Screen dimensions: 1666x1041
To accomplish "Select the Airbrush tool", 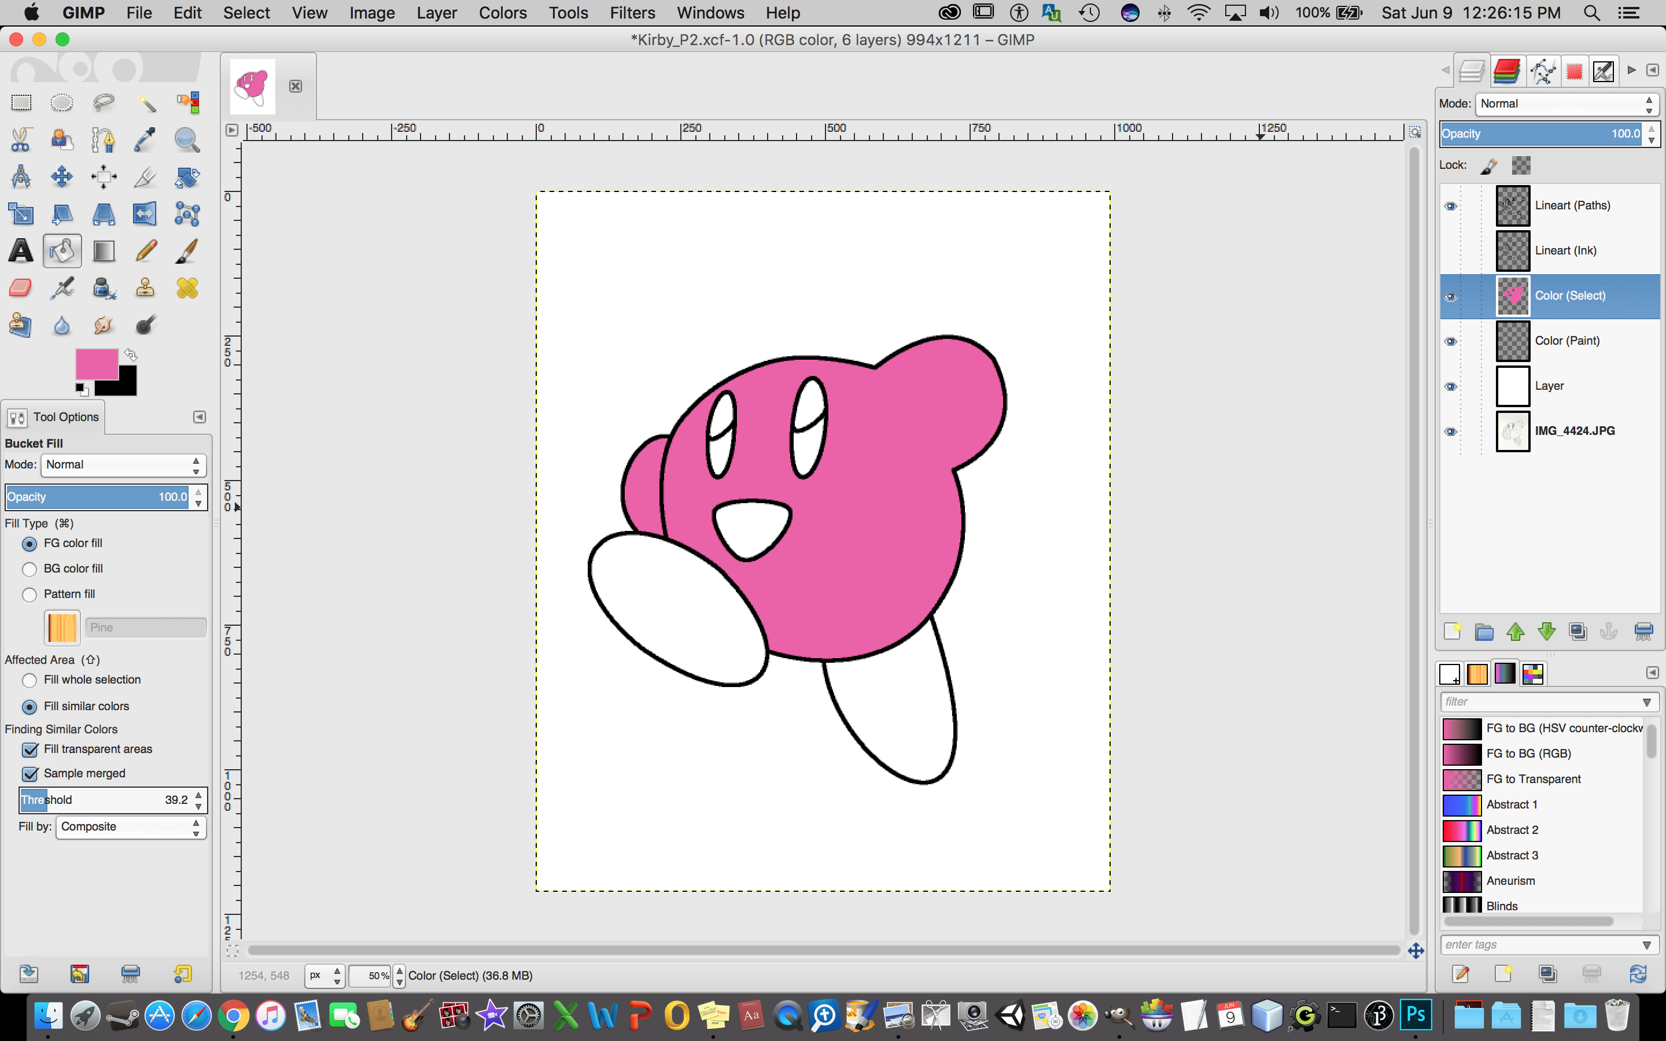I will (x=62, y=288).
